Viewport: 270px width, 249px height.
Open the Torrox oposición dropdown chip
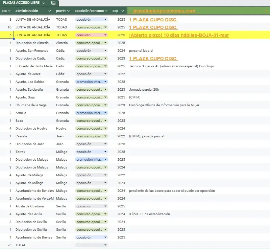(105, 152)
